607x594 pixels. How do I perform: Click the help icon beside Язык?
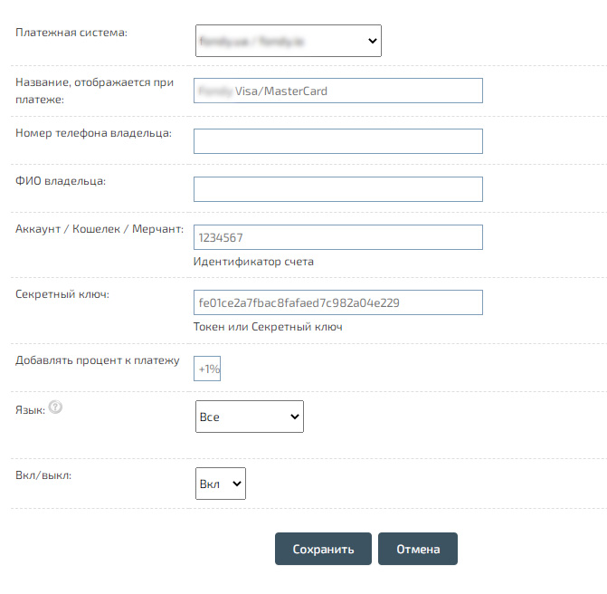[x=55, y=408]
